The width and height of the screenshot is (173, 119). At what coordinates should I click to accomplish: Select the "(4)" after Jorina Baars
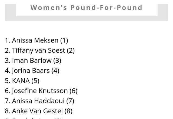(x=55, y=71)
